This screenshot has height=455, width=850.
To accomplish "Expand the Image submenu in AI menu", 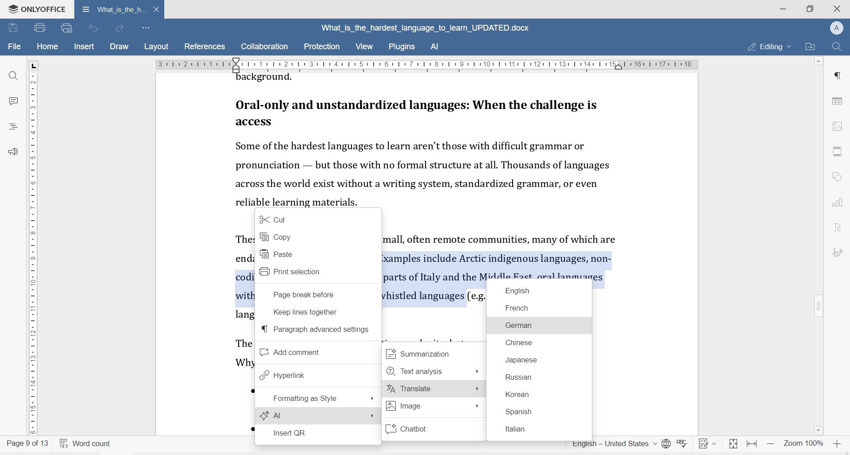I will click(x=434, y=406).
